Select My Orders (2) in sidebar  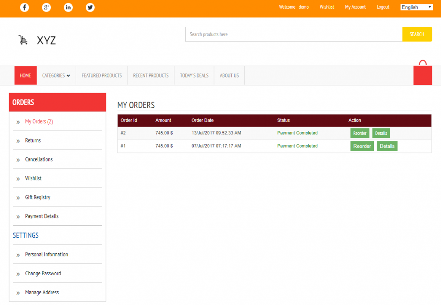39,121
